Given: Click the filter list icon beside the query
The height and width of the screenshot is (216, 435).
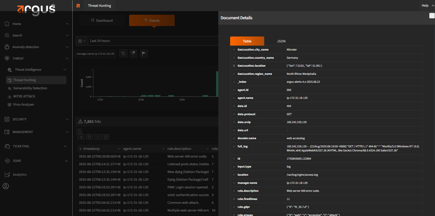Looking at the screenshot, I should [123, 53].
